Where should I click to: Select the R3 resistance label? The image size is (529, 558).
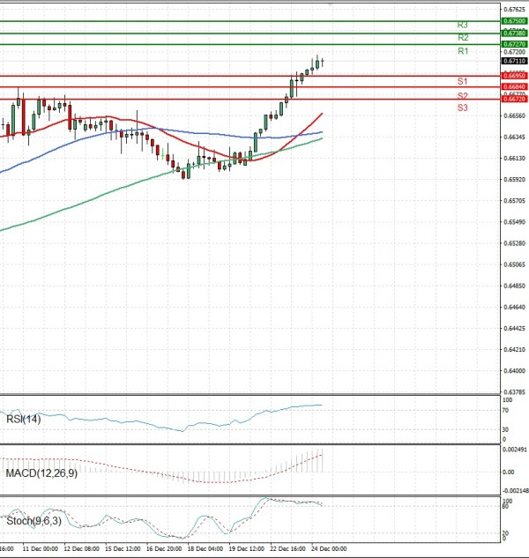[x=462, y=26]
